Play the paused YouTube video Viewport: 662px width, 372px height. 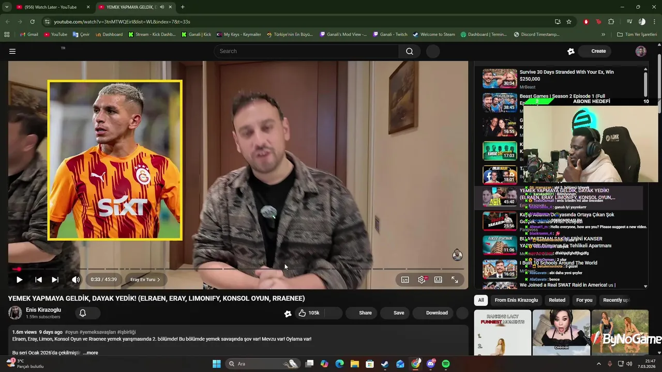pyautogui.click(x=19, y=280)
